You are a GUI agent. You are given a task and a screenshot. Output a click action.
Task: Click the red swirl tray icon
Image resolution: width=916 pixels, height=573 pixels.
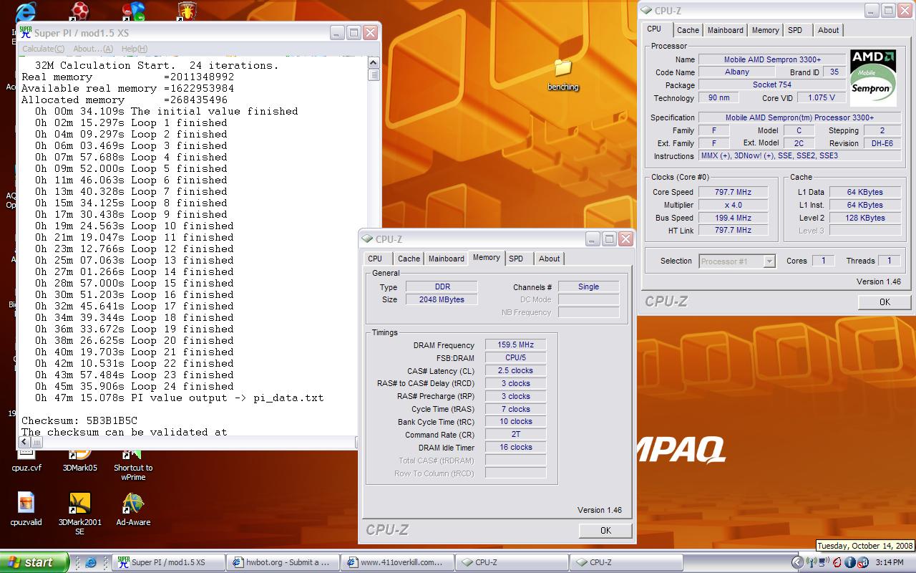(x=837, y=562)
